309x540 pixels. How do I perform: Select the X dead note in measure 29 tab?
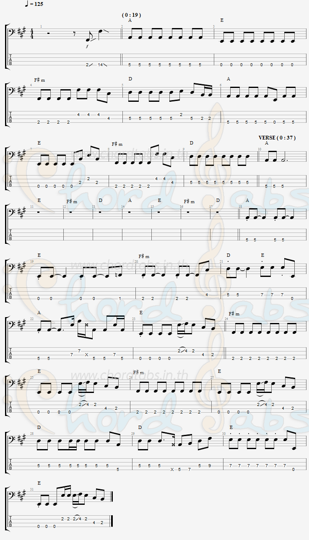[172, 470]
